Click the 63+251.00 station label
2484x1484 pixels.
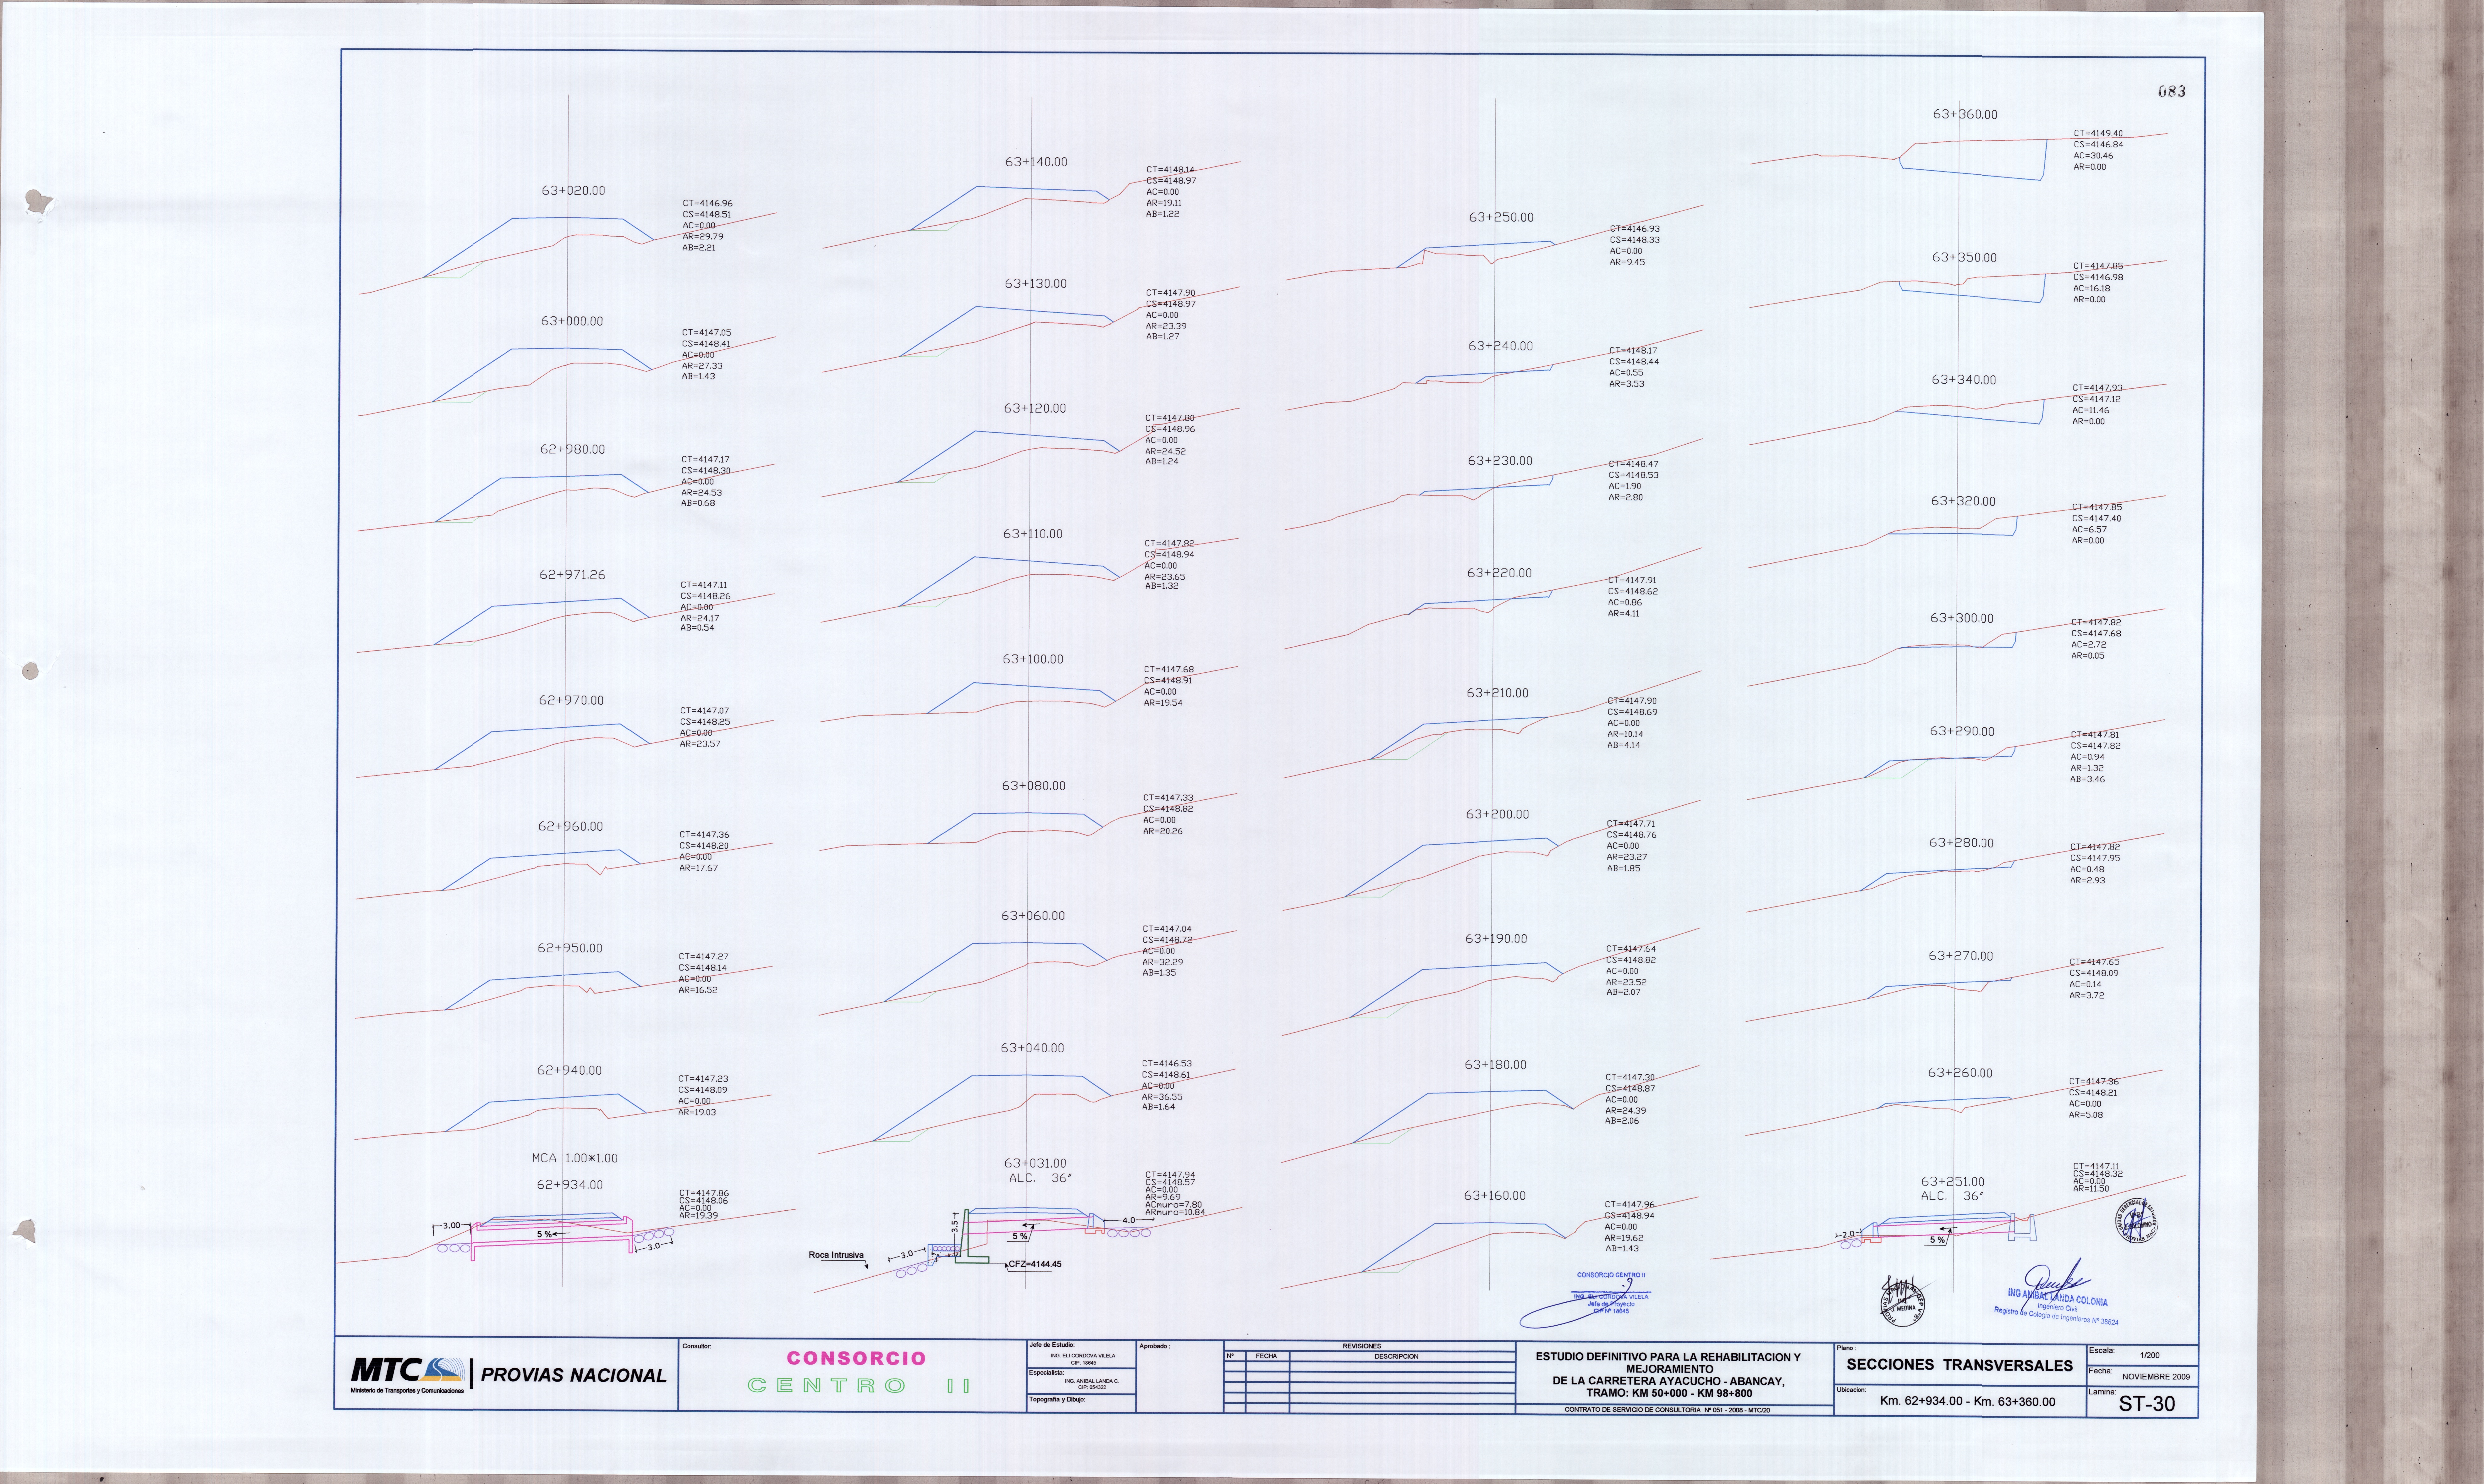coord(1953,1182)
